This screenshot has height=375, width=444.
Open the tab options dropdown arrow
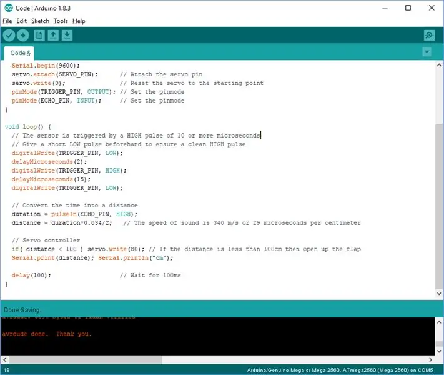click(427, 52)
